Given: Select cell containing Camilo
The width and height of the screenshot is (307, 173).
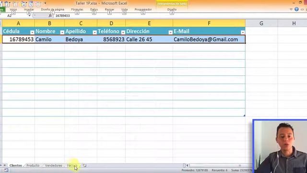Looking at the screenshot, I should pos(49,39).
